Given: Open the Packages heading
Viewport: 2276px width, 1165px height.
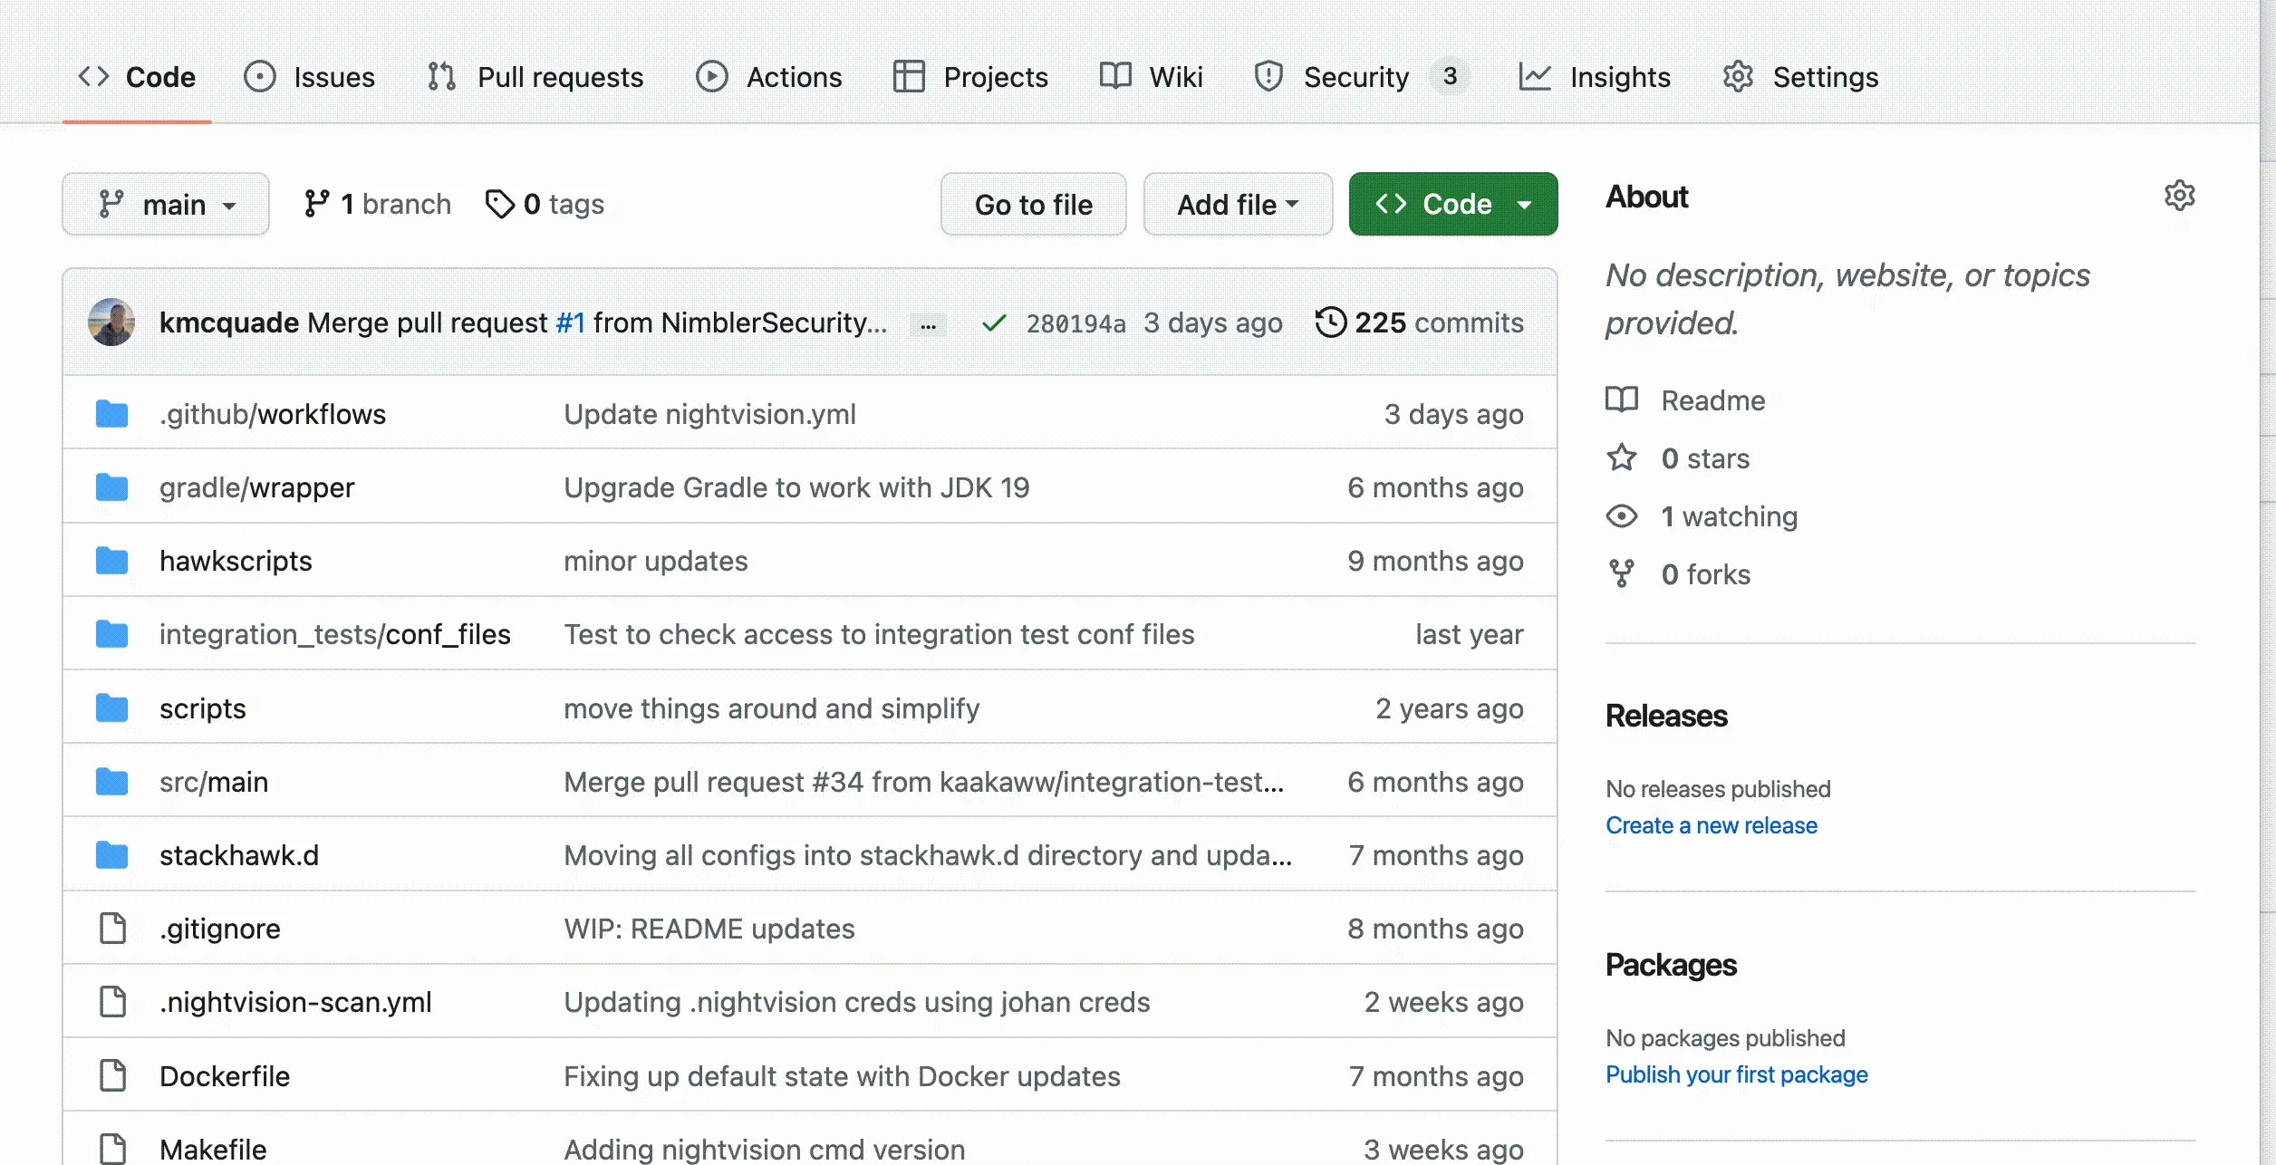Looking at the screenshot, I should [x=1671, y=965].
